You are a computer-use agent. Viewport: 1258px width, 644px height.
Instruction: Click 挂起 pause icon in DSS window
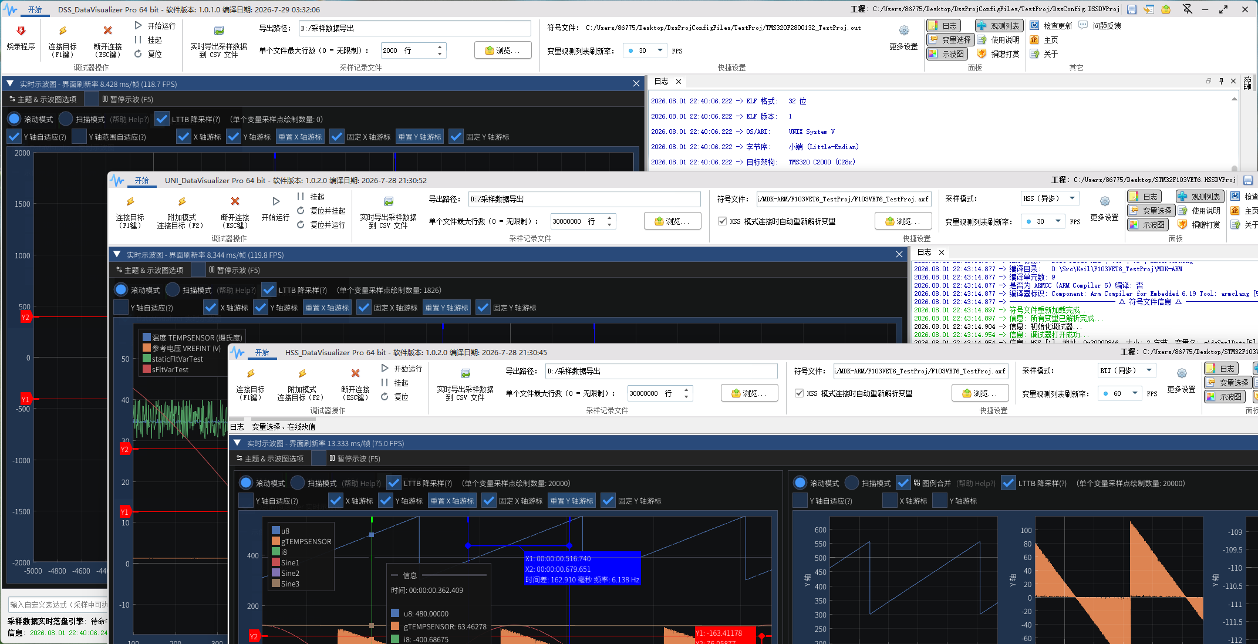coord(139,40)
